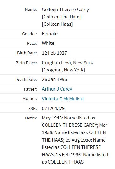Click the Notes text paragraph
This screenshot has width=115, height=169.
pyautogui.click(x=75, y=140)
